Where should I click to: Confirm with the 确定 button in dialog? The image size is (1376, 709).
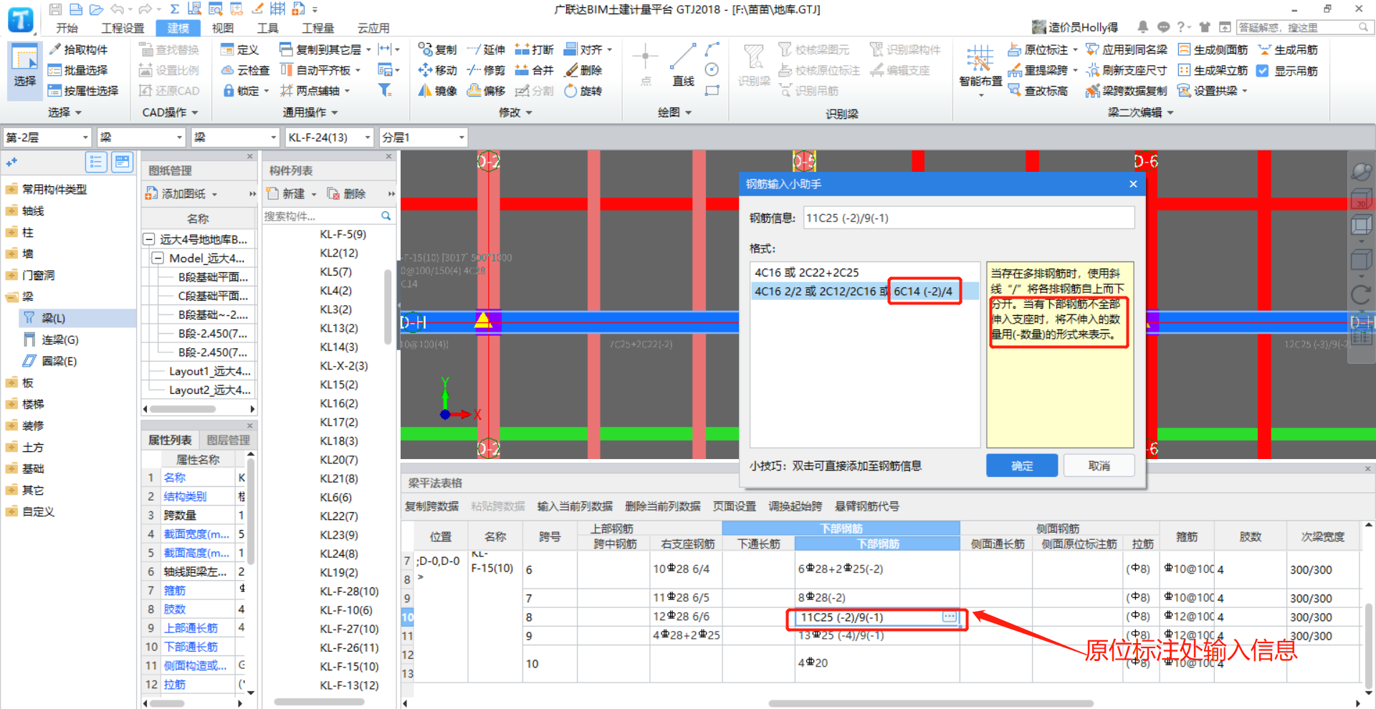tap(1022, 466)
